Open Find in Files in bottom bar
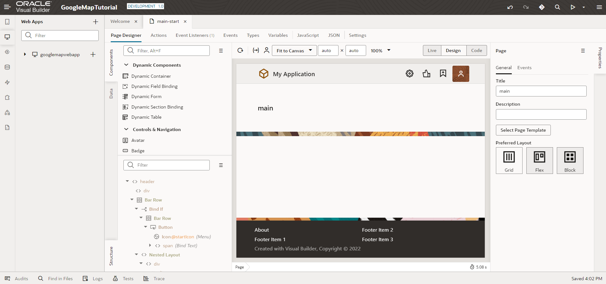Viewport: 606px width, 284px height. click(x=56, y=279)
